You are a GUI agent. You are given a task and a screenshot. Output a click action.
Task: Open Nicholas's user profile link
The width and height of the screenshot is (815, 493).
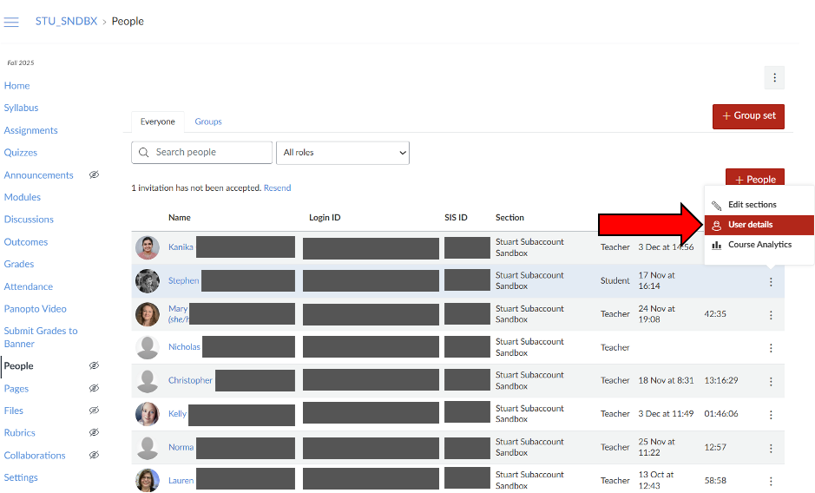184,347
